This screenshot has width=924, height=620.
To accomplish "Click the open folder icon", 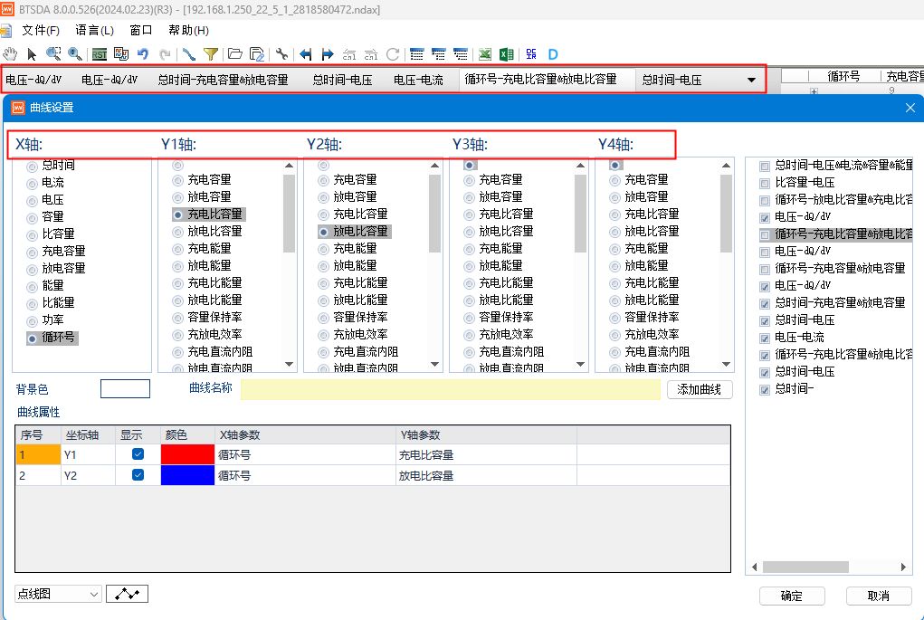I will 234,54.
